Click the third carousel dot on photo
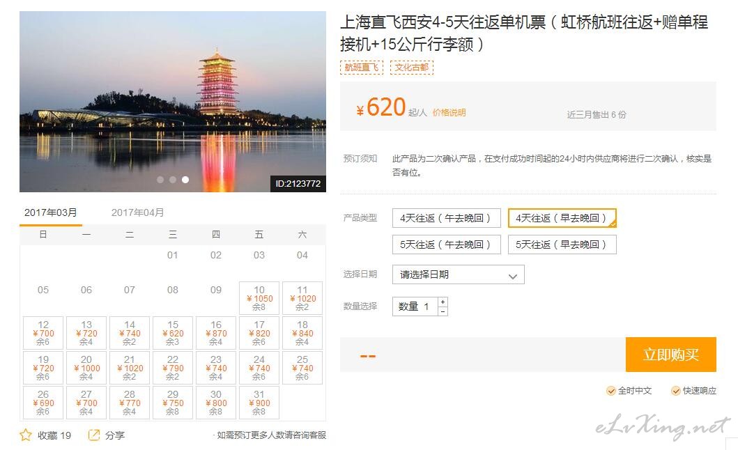The height and width of the screenshot is (450, 738). (185, 180)
